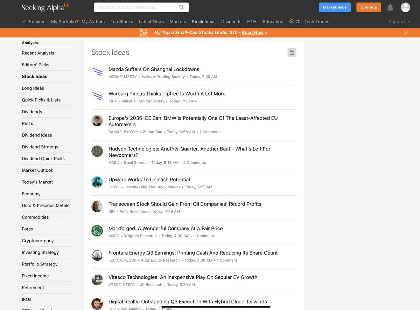Open Hudson Technologies article

coord(189,152)
